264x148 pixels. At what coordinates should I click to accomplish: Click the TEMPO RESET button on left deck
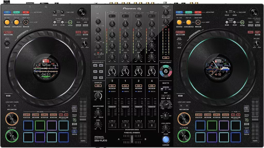pyautogui.click(x=75, y=120)
